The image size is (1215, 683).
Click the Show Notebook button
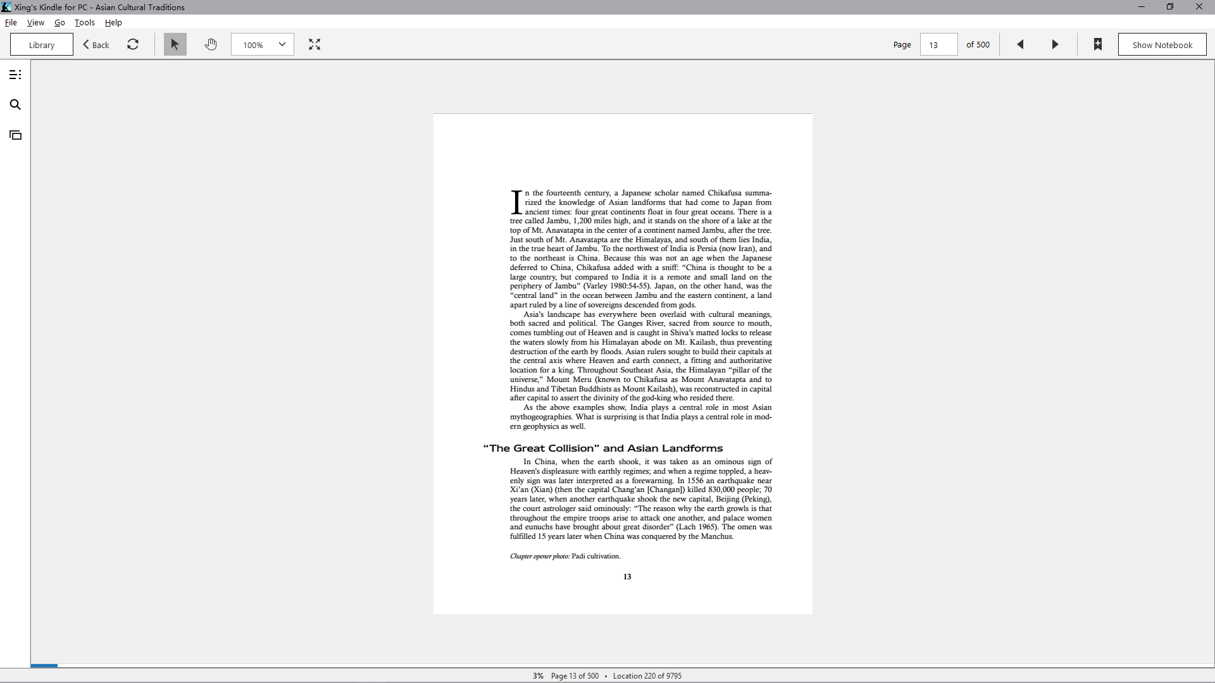(x=1162, y=44)
